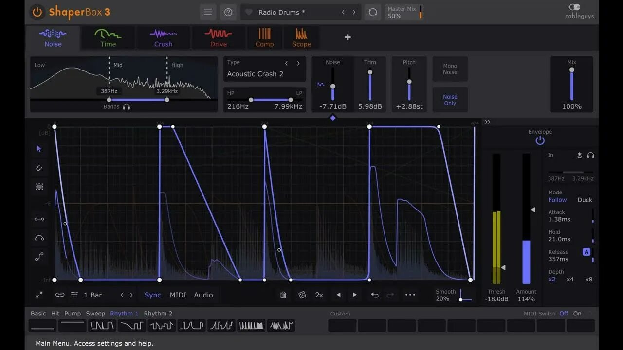Select the Comp shaper tab
Viewport: 623px width, 350px height.
[x=264, y=37]
